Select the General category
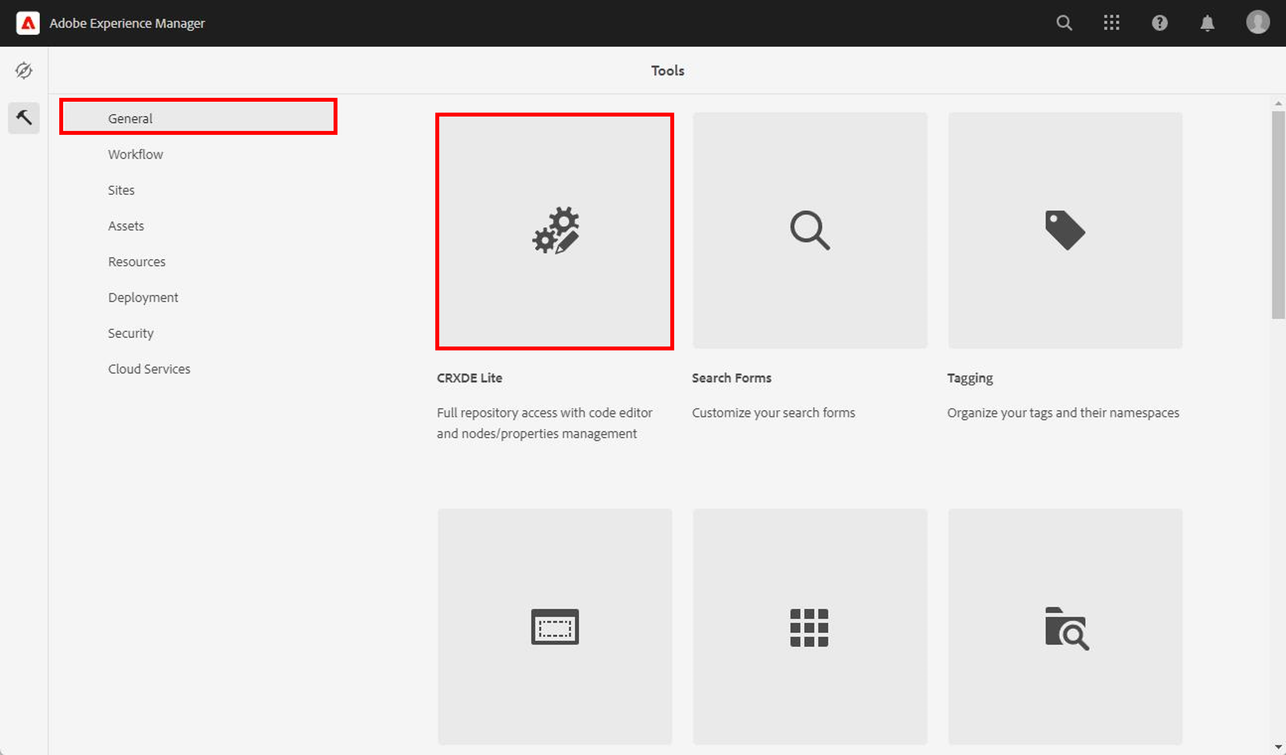 pyautogui.click(x=130, y=118)
